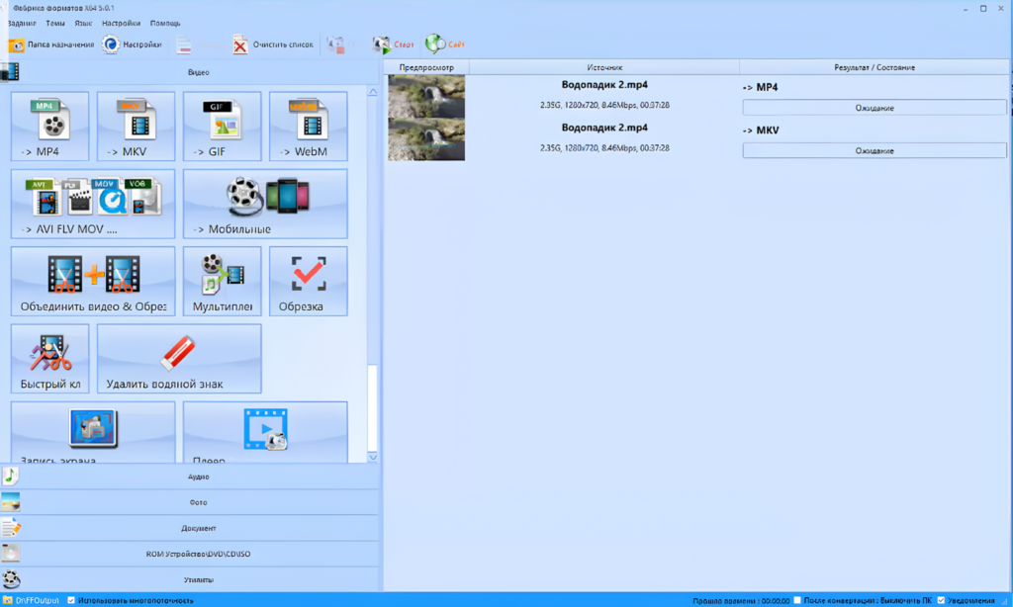
Task: Select the thumbnail of the -> MKV task
Action: click(426, 138)
